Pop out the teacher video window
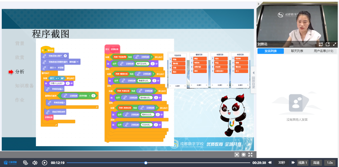Screen dimensions: 339x167 [x=327, y=44]
